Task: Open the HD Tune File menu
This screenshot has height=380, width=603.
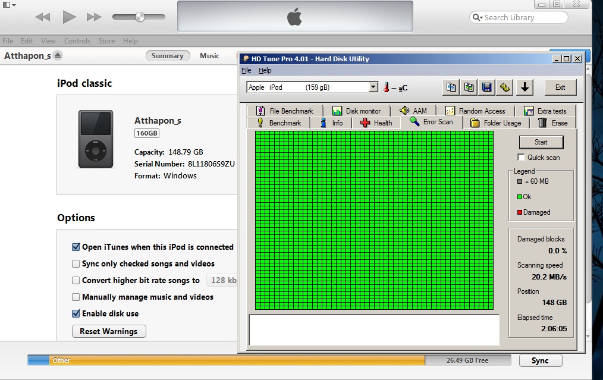Action: 246,70
